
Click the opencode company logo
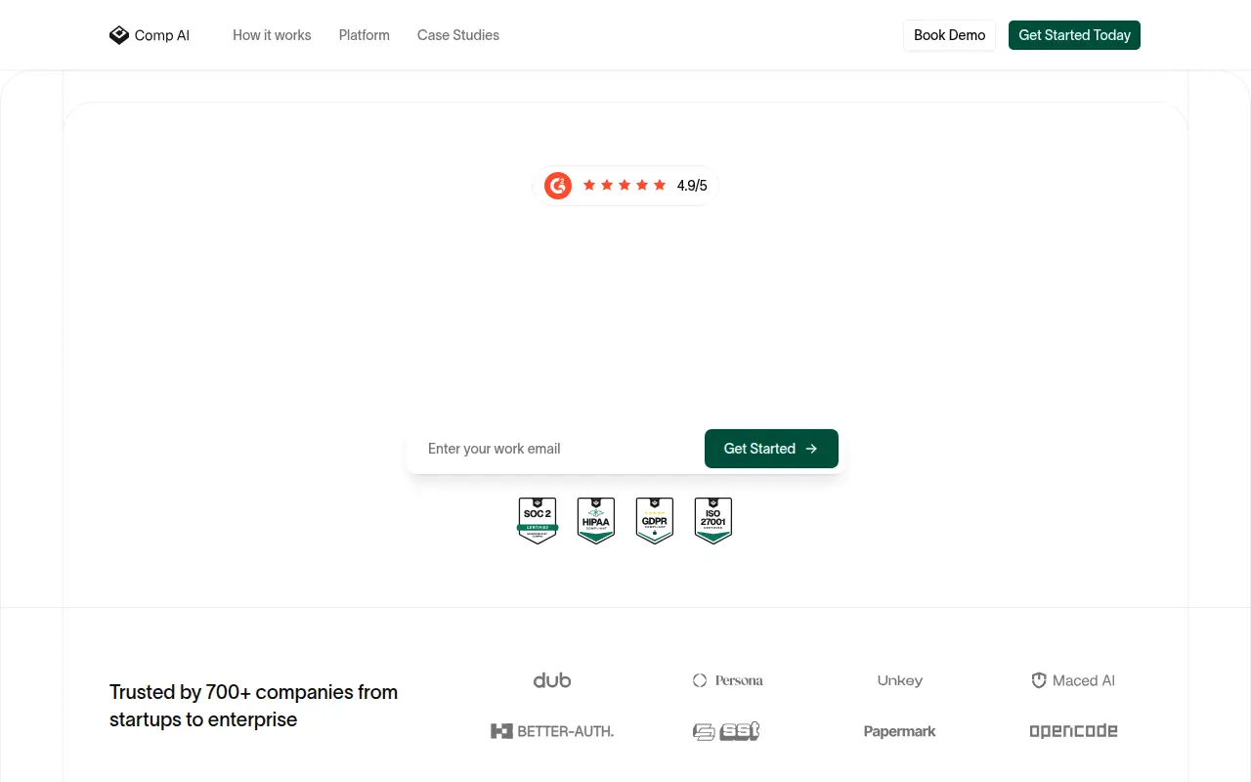(1073, 731)
